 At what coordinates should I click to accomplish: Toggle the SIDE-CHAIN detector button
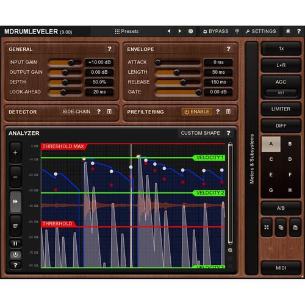76,112
